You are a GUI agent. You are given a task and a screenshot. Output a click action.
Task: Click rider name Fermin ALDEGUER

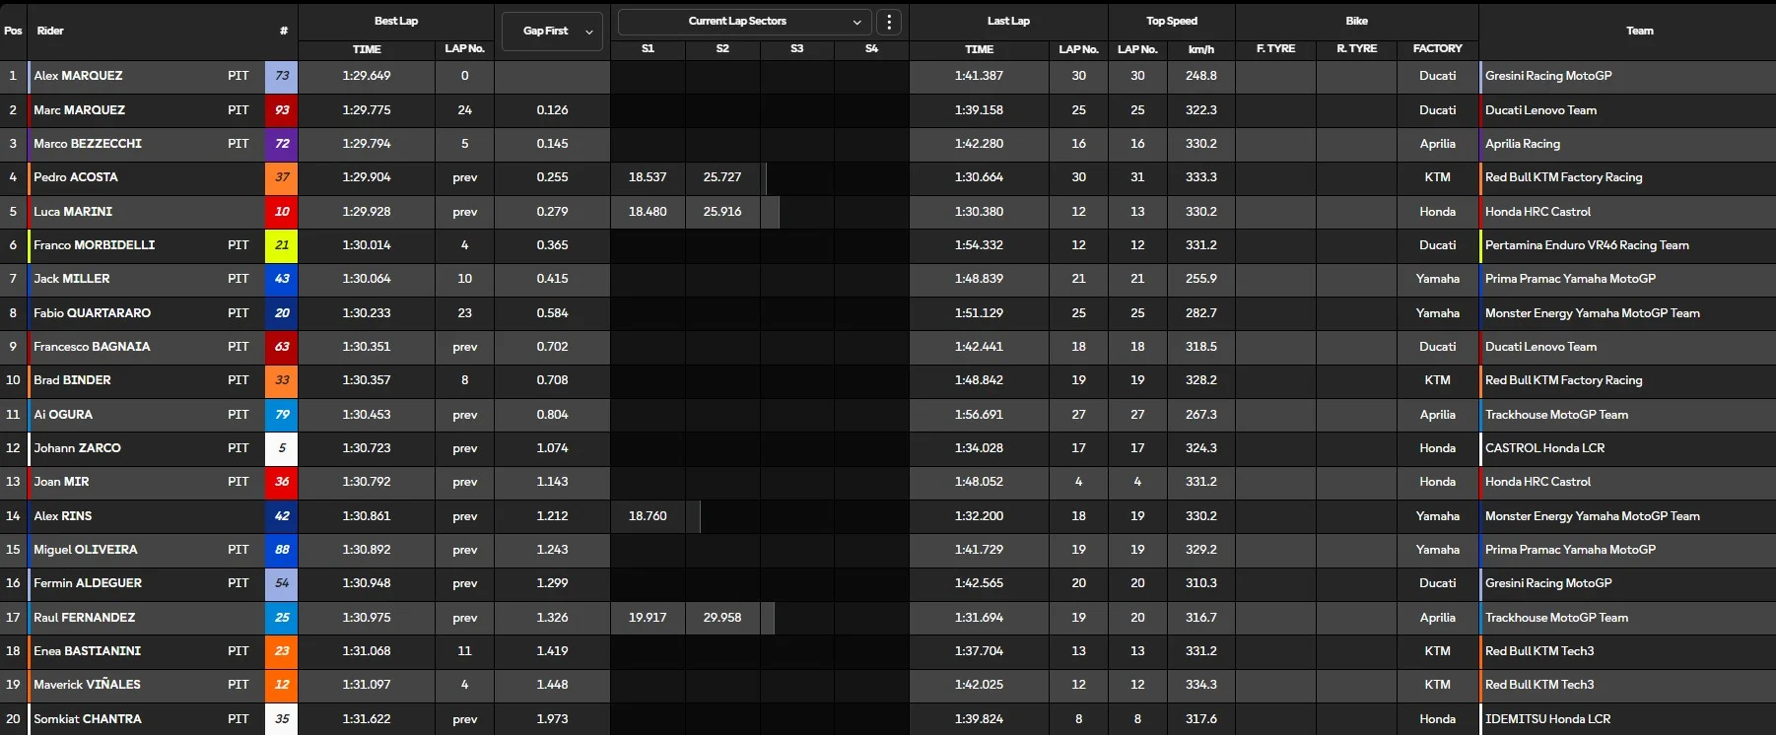88,583
